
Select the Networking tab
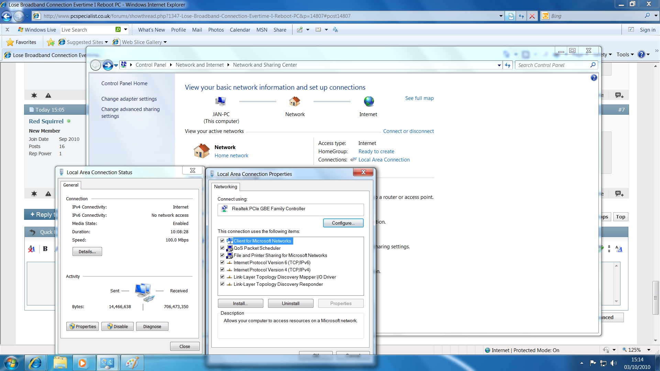coord(225,187)
